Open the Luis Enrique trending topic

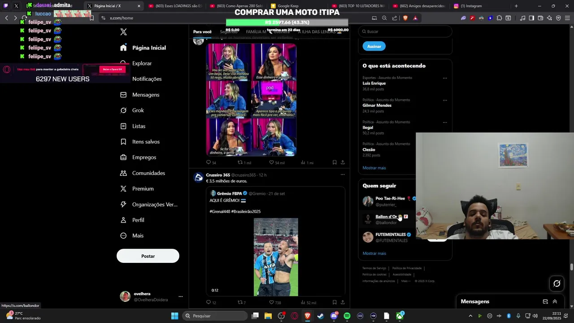[374, 83]
